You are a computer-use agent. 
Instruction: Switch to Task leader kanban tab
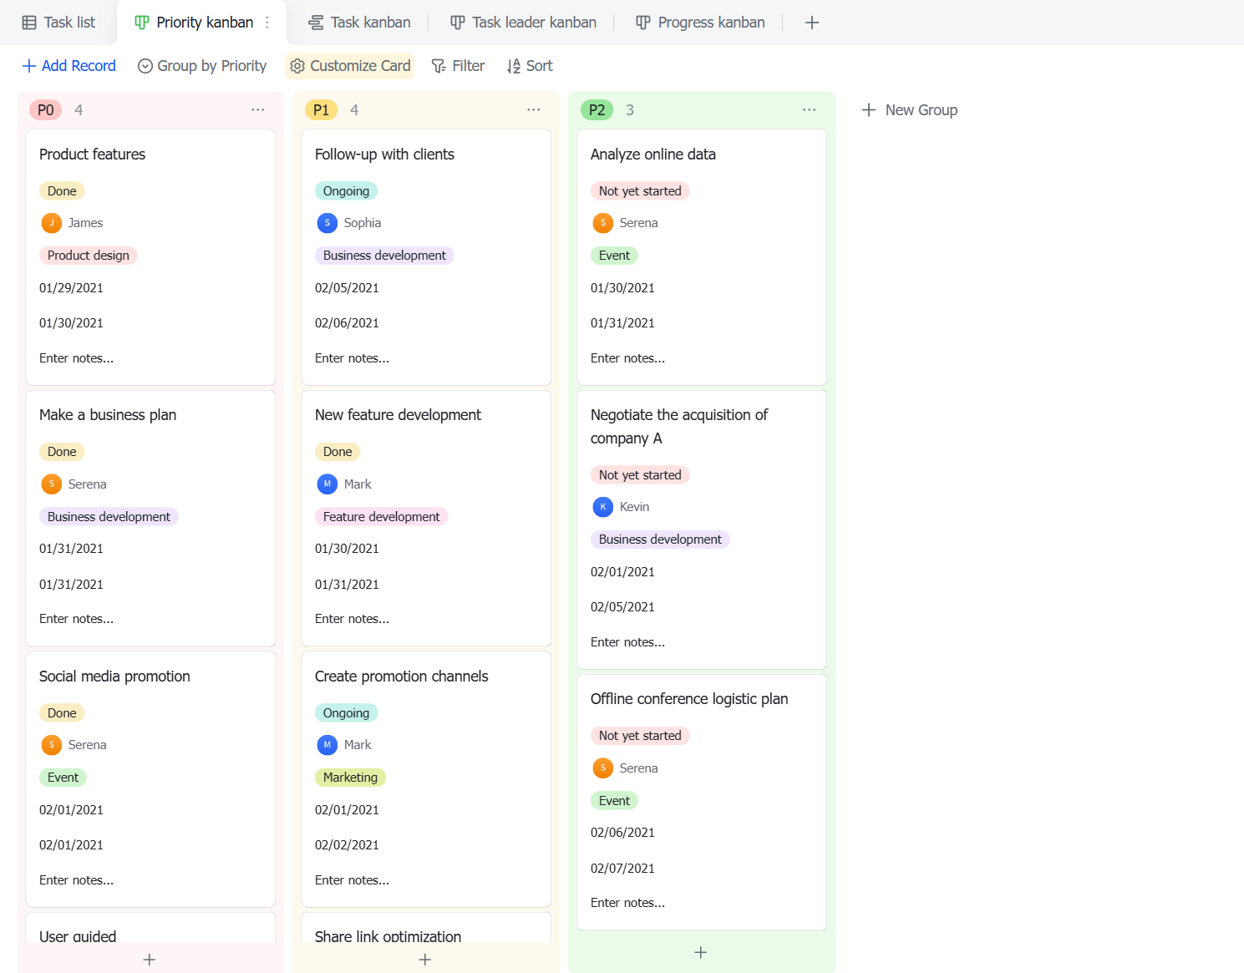[524, 23]
